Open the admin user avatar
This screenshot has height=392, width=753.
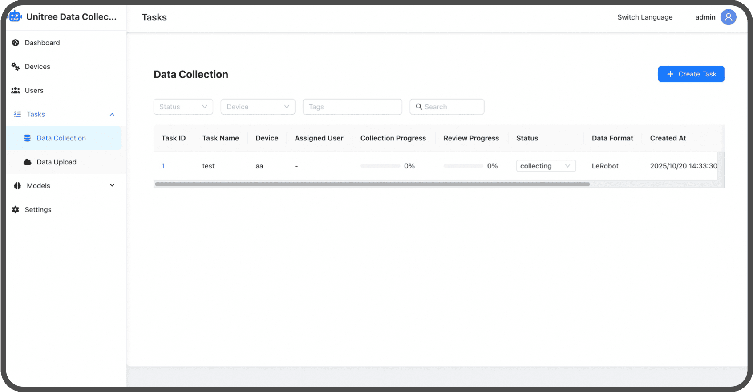tap(728, 17)
